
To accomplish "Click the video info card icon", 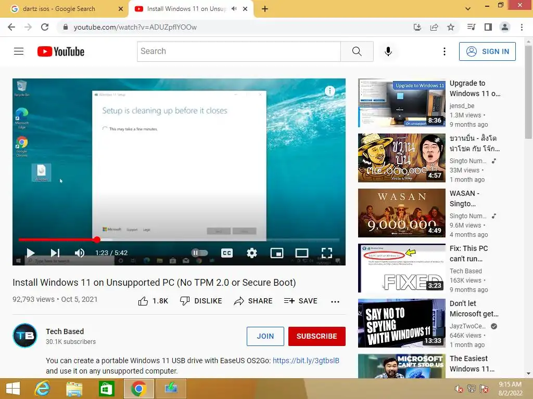I will click(329, 91).
